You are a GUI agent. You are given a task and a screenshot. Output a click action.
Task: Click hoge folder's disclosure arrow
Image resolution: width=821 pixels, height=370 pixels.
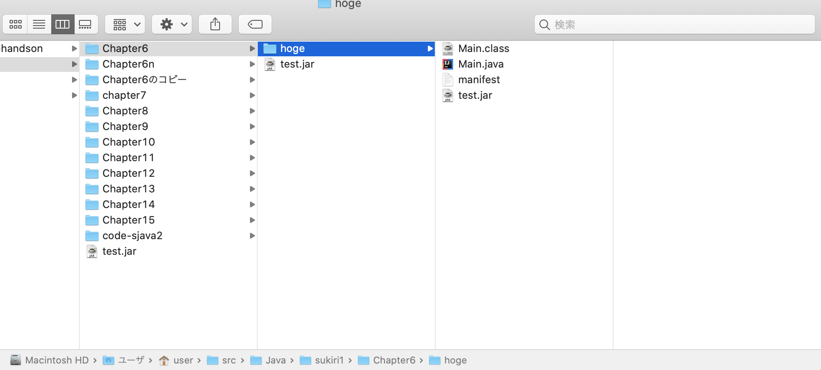click(430, 49)
